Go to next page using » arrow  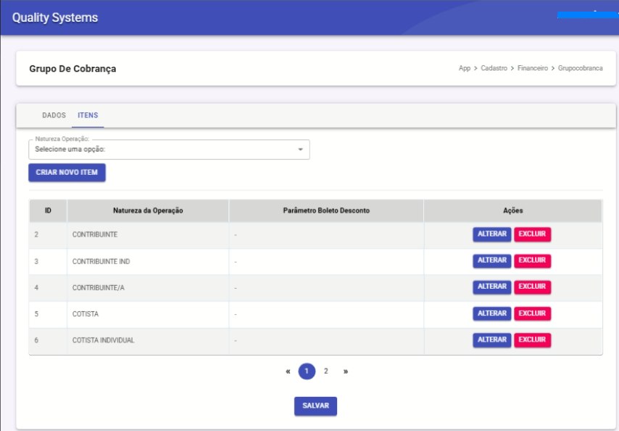click(x=346, y=372)
